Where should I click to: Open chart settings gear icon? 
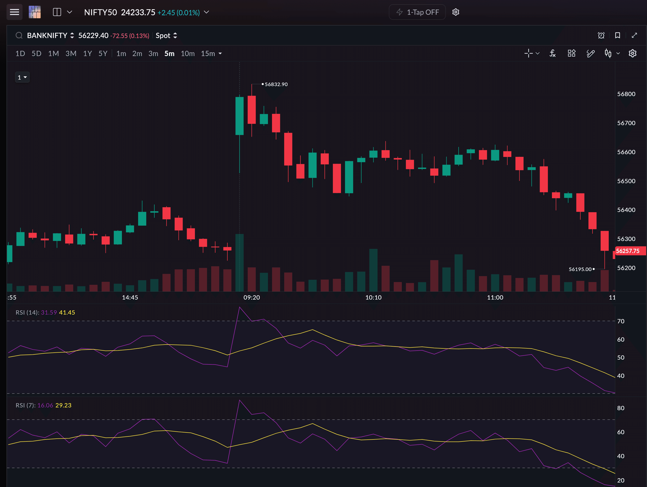point(632,53)
